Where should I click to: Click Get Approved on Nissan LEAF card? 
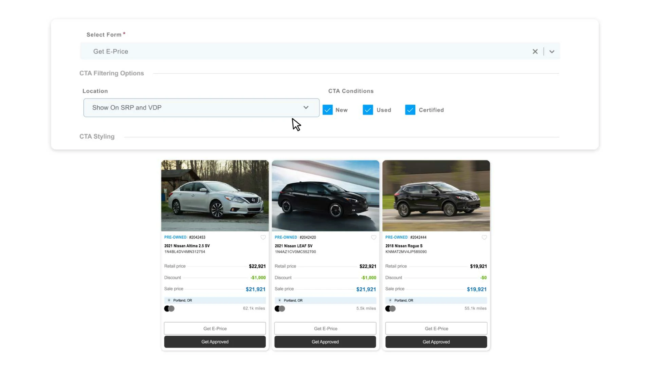point(325,342)
